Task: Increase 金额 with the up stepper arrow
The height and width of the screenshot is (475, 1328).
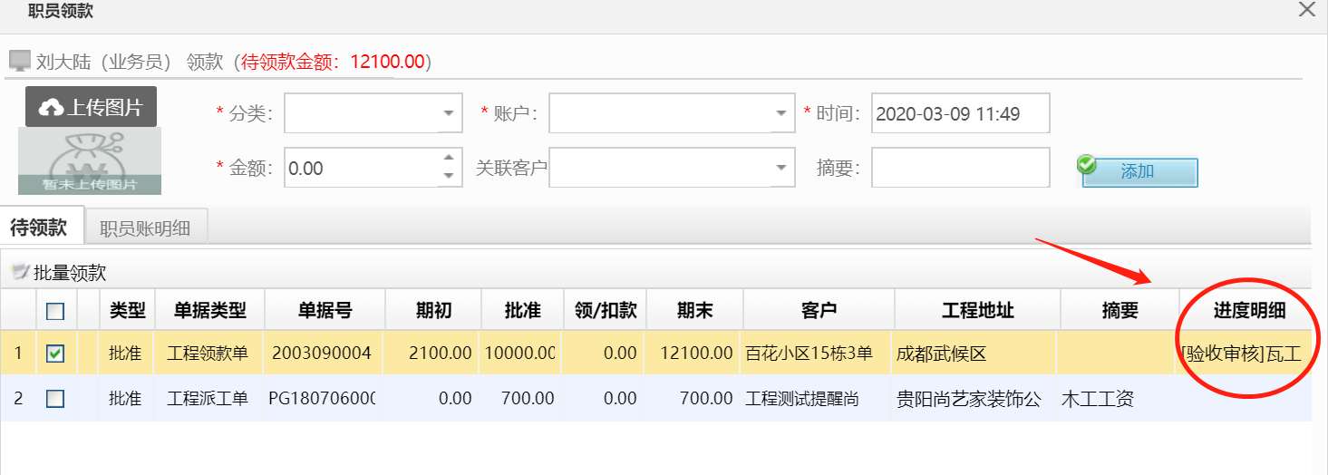Action: point(448,160)
